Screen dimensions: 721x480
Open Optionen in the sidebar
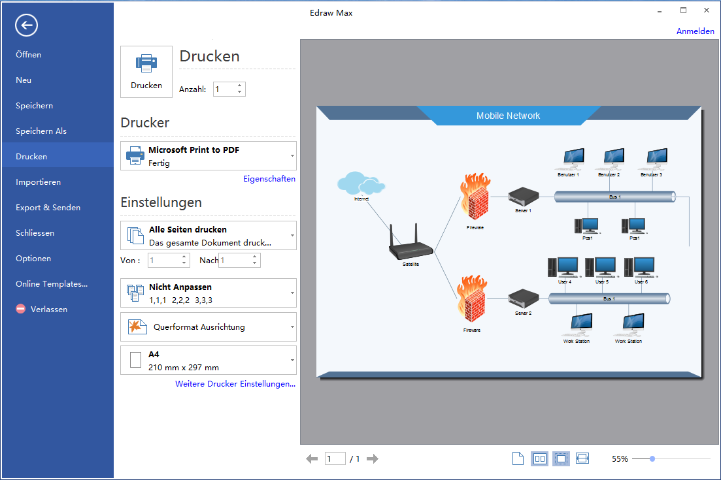tap(58, 259)
